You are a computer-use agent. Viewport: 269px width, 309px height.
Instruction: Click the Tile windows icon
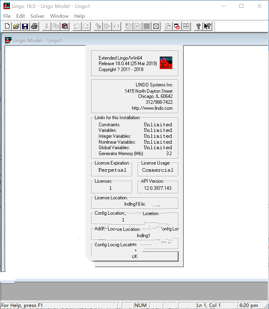(186, 26)
